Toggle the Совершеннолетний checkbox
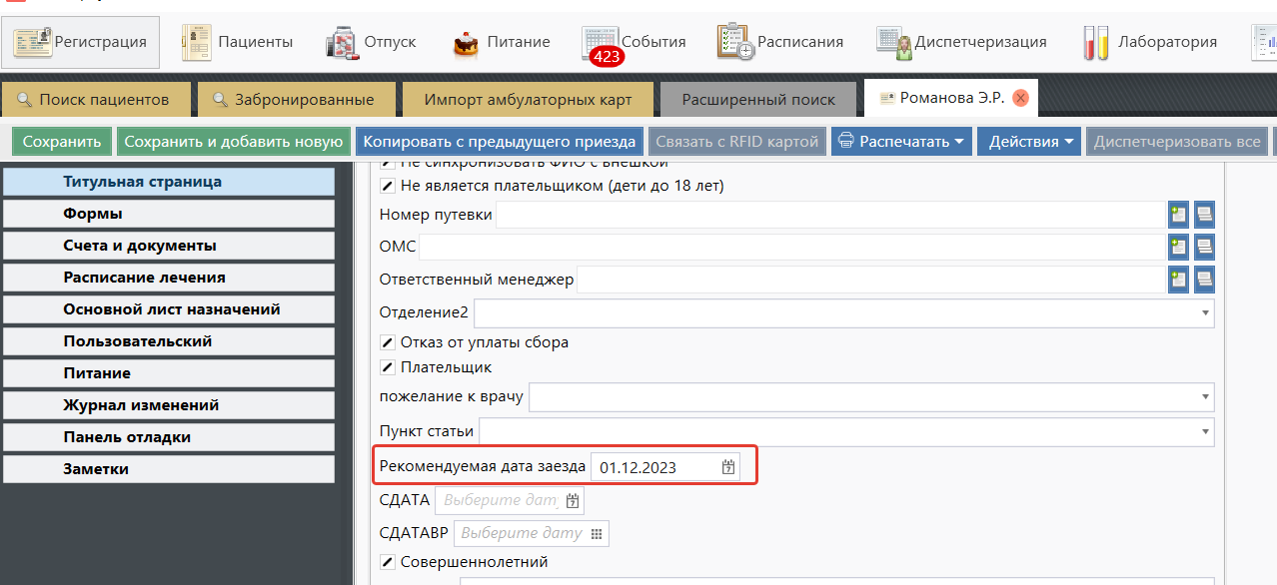 [388, 562]
